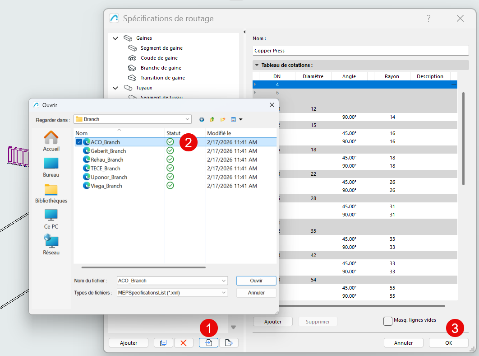Open the Regarder dans folder dropdown
Screen dimensions: 479x356
pyautogui.click(x=187, y=119)
